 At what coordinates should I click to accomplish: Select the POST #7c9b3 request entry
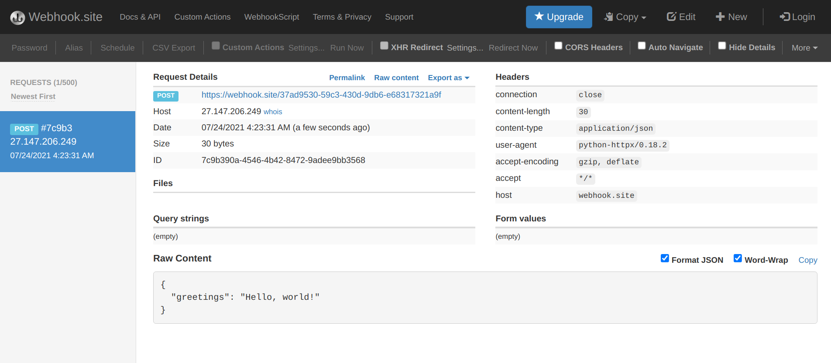click(68, 142)
